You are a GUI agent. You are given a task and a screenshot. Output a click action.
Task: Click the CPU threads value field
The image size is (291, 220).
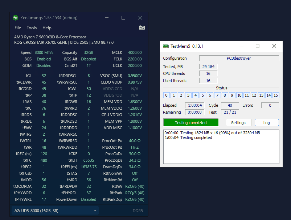(x=208, y=74)
